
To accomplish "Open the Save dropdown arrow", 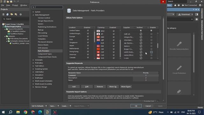I will coord(58,106).
